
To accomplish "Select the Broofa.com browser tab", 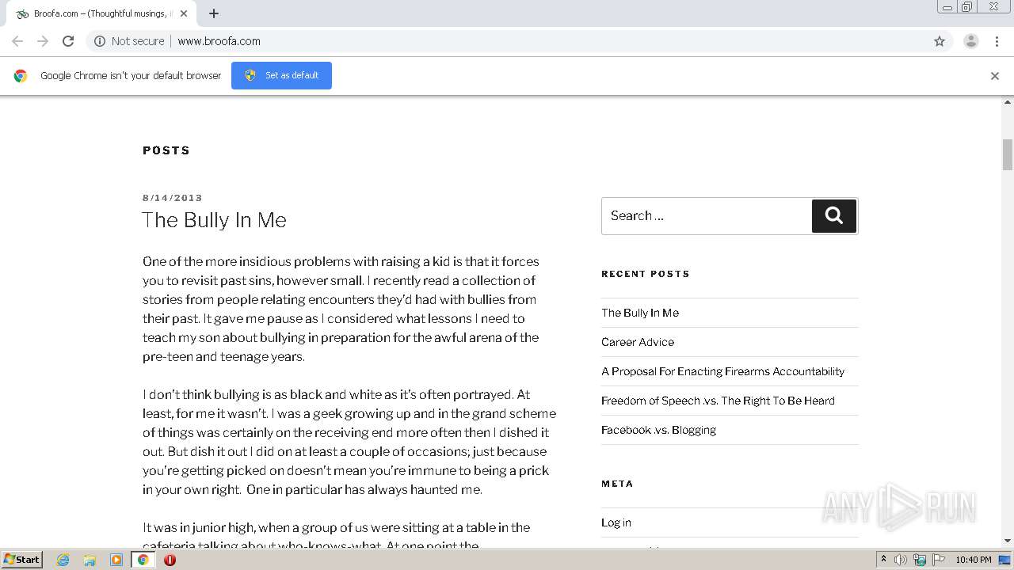I will tap(100, 13).
